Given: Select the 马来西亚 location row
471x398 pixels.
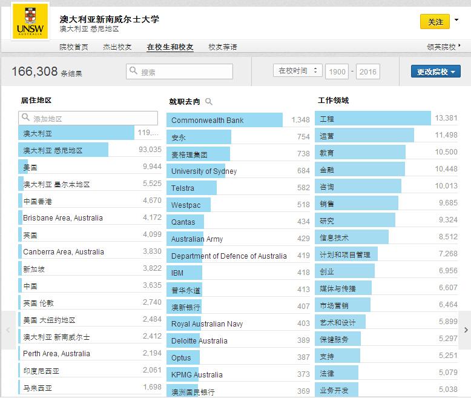Looking at the screenshot, I should coord(90,388).
